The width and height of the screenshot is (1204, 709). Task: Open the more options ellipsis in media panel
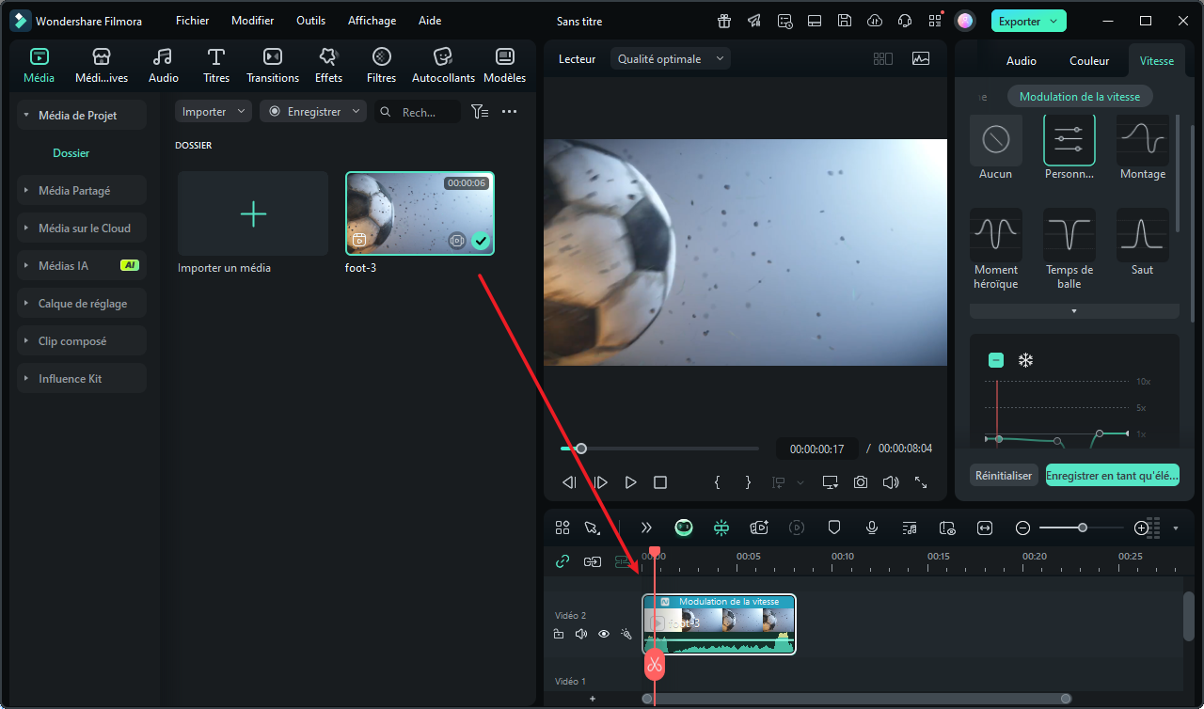point(510,111)
